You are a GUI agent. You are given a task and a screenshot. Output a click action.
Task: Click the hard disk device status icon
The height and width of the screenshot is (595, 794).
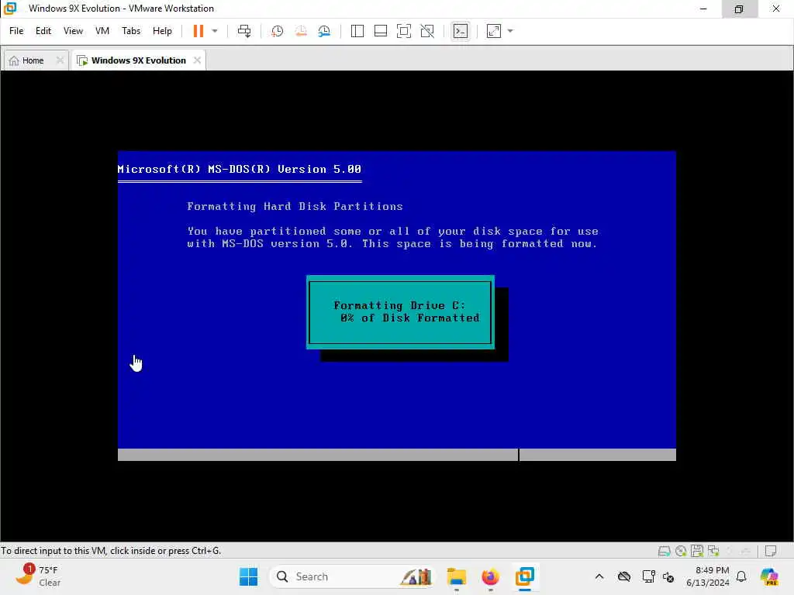[664, 551]
